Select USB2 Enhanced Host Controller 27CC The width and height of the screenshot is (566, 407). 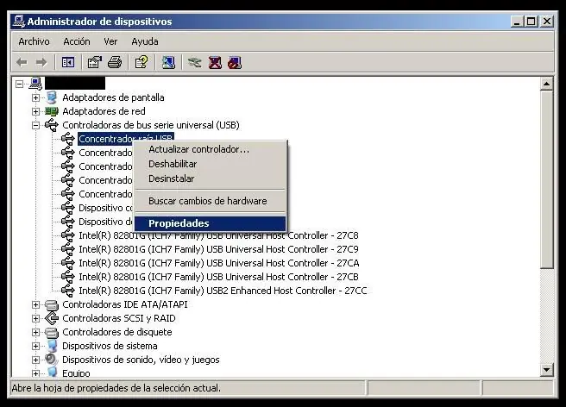pos(223,291)
